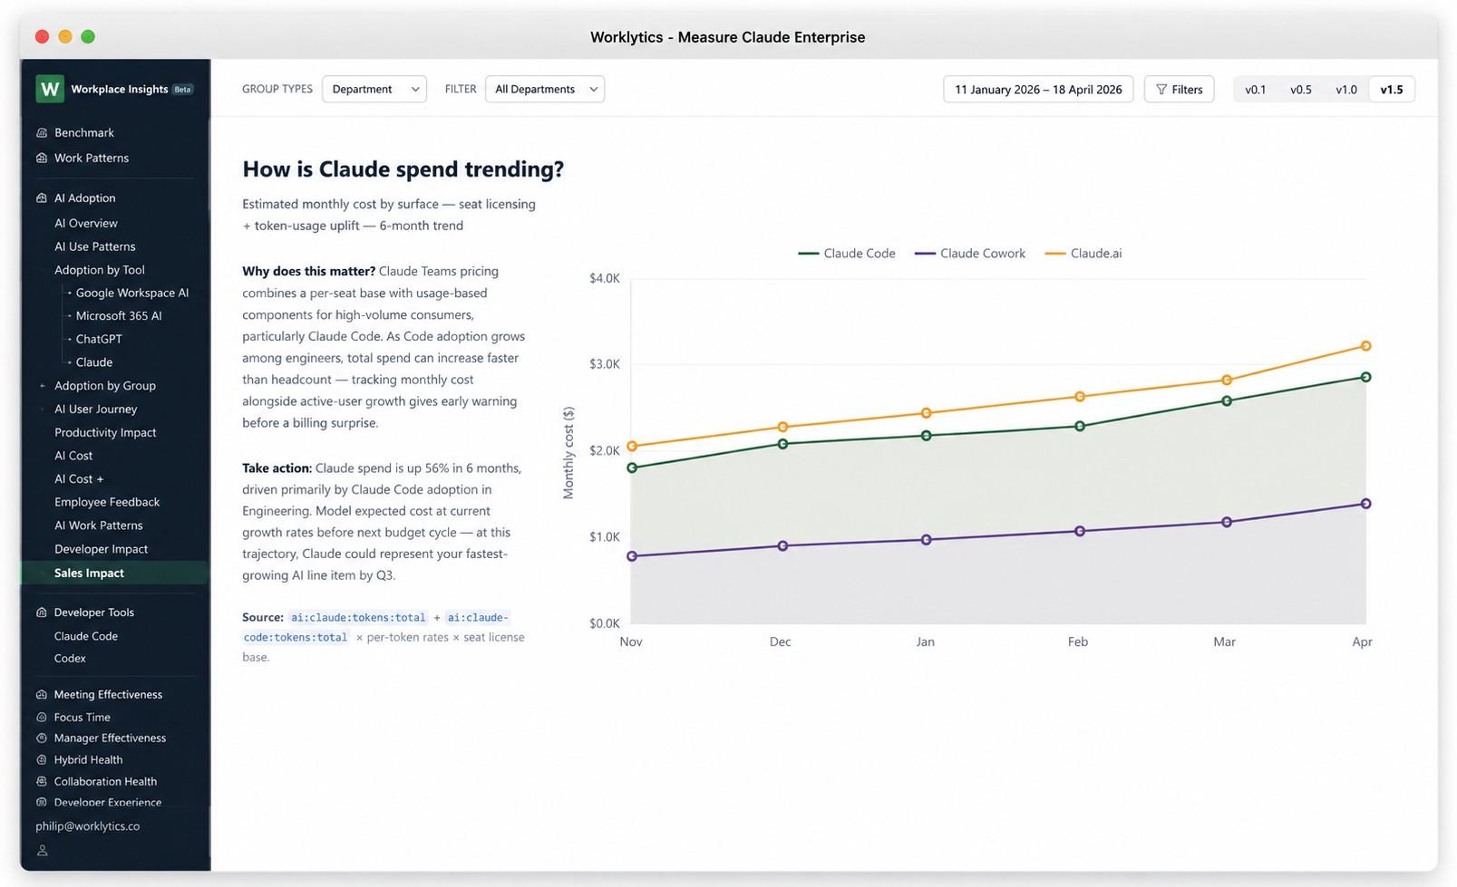The height and width of the screenshot is (887, 1457).
Task: Click the Meeting Effectiveness icon
Action: click(42, 695)
